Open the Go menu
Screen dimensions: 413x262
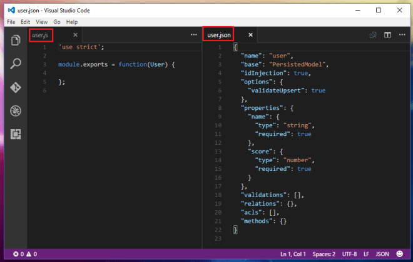click(x=58, y=21)
